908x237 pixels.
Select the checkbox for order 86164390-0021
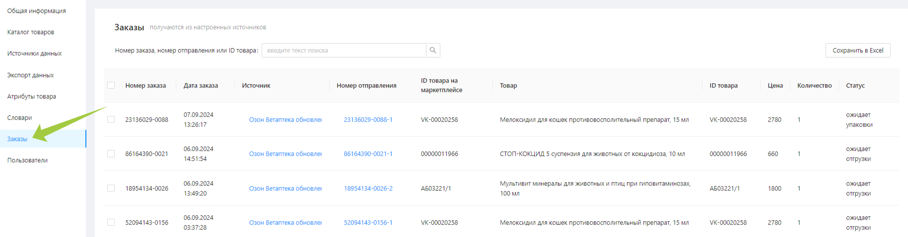(x=111, y=154)
